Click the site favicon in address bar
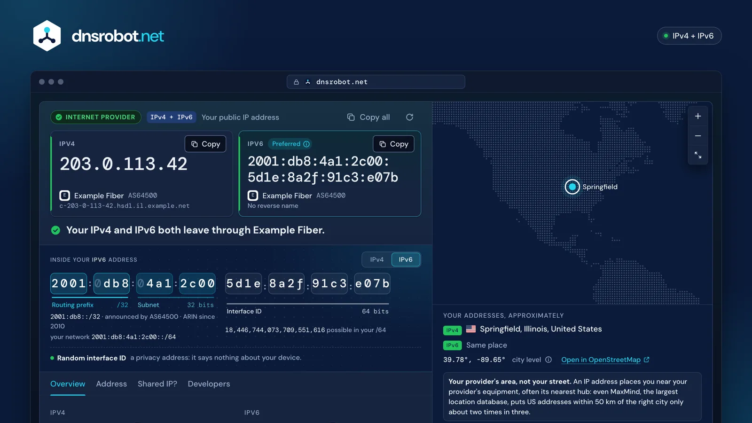 click(x=308, y=82)
